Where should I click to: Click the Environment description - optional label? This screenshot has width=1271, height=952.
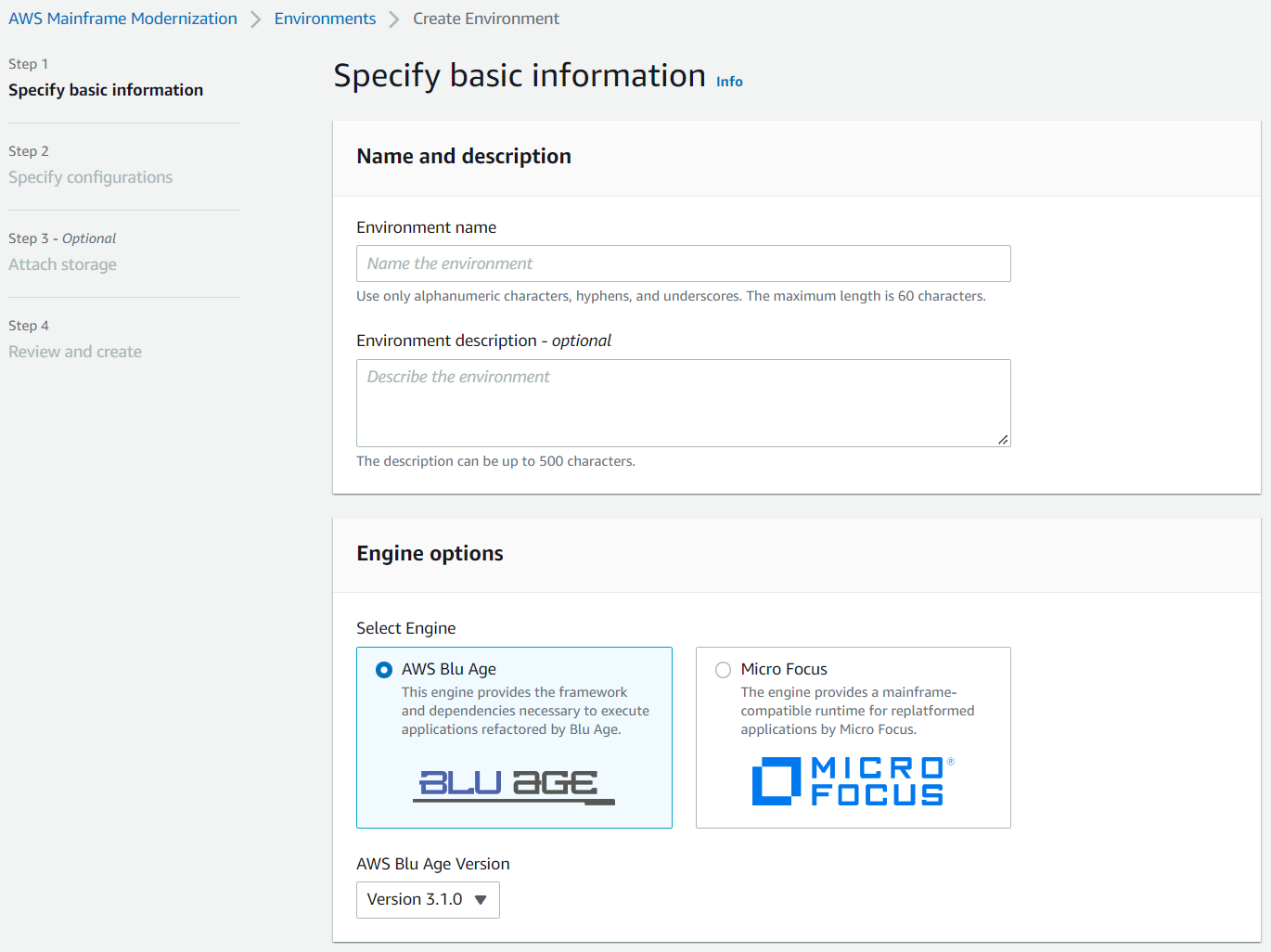coord(483,341)
